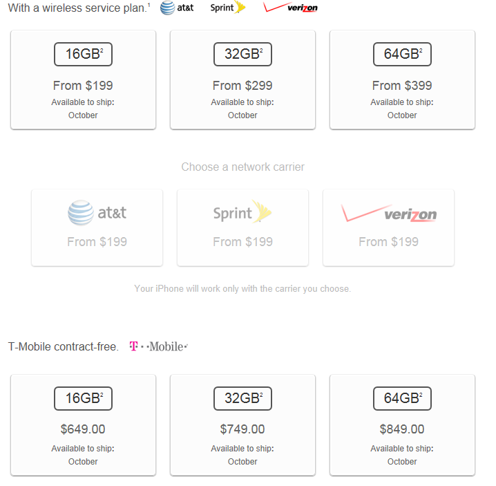Pick the Verizon From $199 carrier card

388,227
